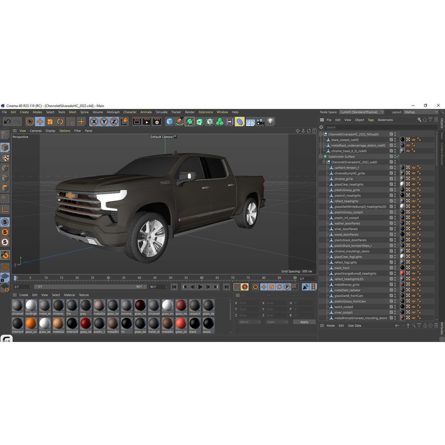Click the Enable Snap magnet icon

(x=5, y=255)
